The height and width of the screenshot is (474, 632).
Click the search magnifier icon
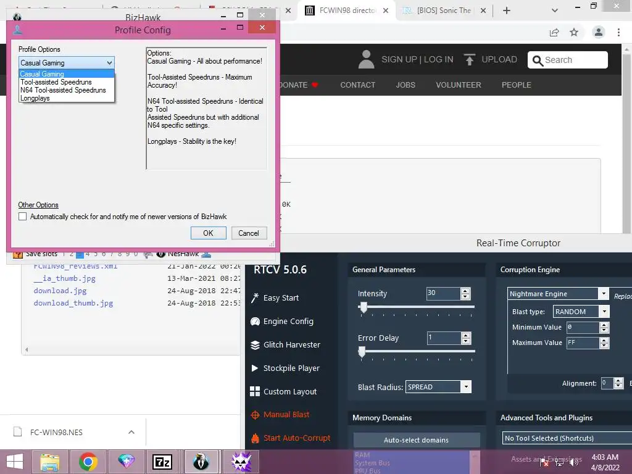tap(538, 60)
